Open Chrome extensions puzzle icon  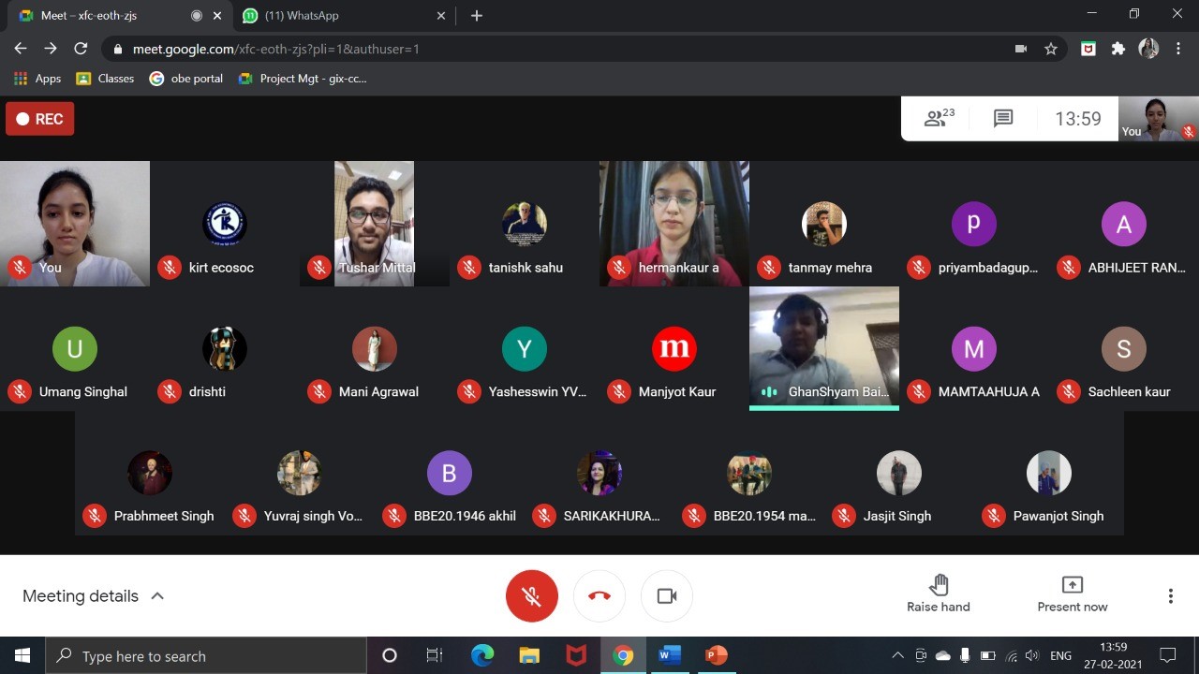pyautogui.click(x=1118, y=49)
